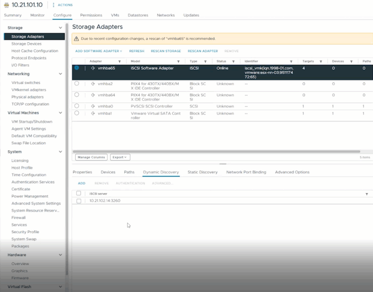The image size is (373, 292).
Task: Collapse the Hardware section chevron
Action: point(60,255)
